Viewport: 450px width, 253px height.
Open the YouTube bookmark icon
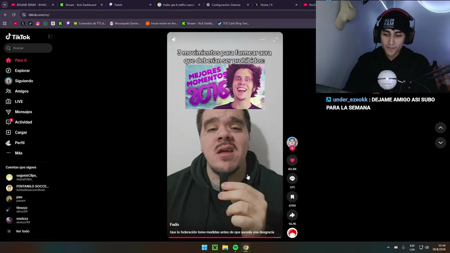tap(15, 24)
